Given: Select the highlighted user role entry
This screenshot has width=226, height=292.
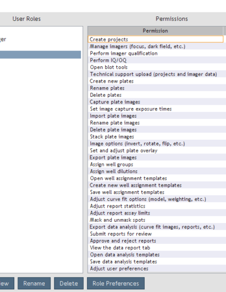Looking at the screenshot, I should [40, 54].
